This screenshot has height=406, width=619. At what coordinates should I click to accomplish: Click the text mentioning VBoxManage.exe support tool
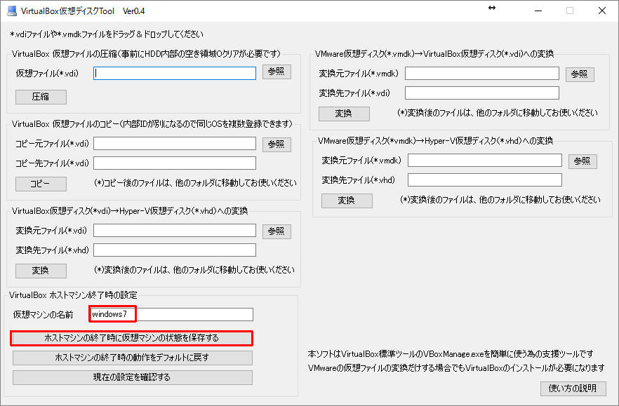point(451,353)
